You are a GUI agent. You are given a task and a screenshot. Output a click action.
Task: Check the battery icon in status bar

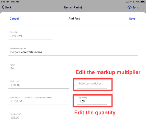click(143, 2)
